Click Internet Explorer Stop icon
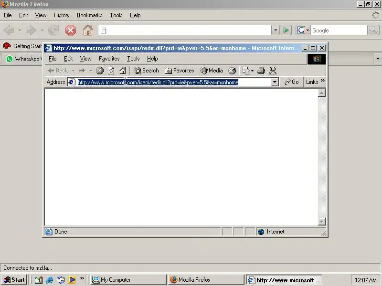Screen dimensions: 382x286 (100, 71)
